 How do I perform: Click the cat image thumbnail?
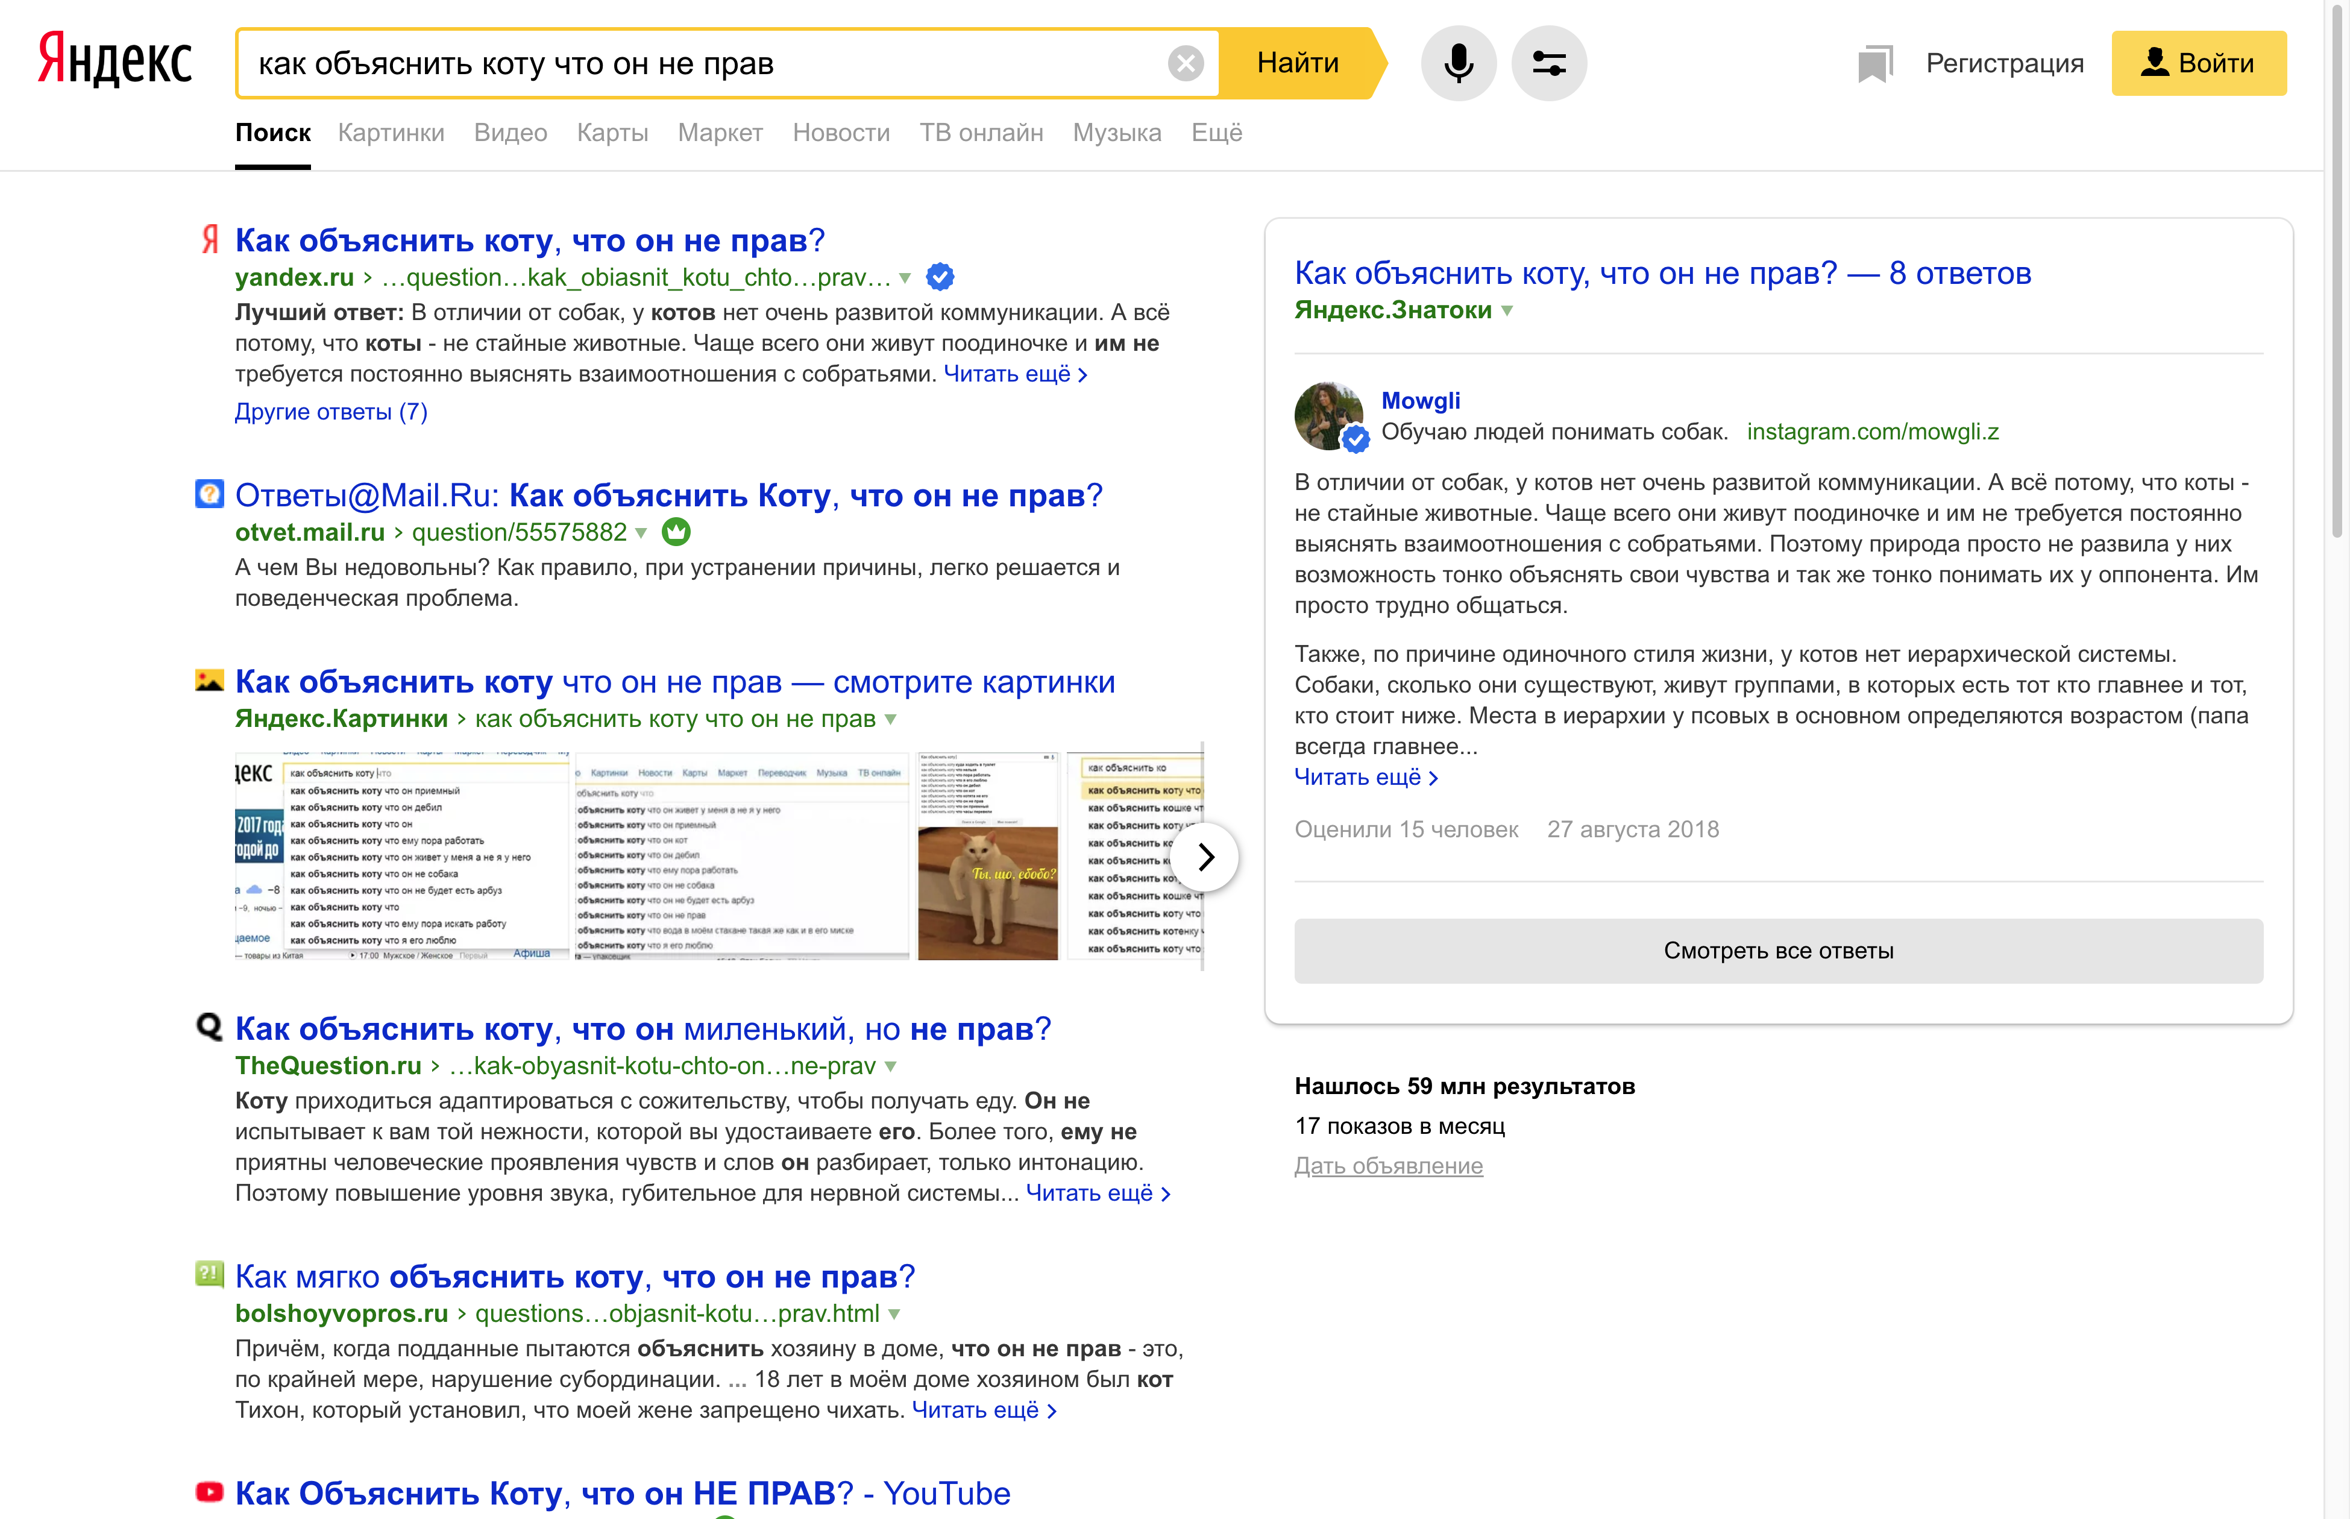987,894
